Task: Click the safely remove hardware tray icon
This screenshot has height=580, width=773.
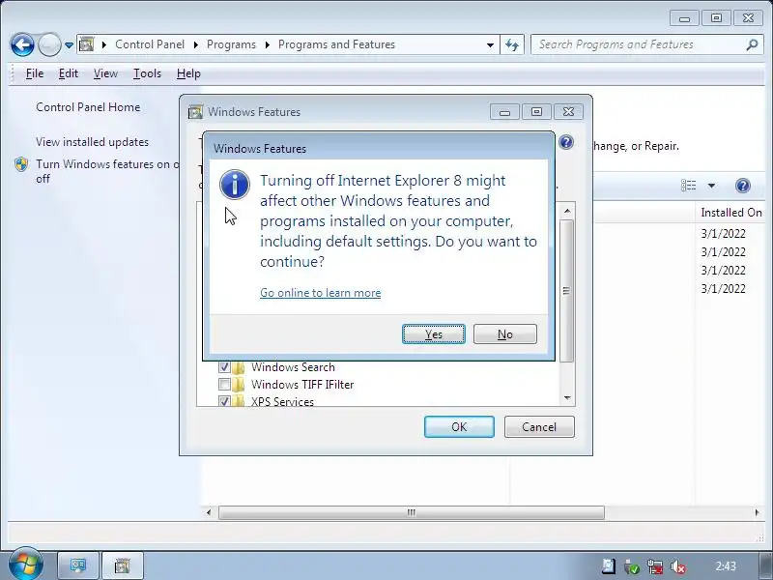Action: click(x=632, y=566)
